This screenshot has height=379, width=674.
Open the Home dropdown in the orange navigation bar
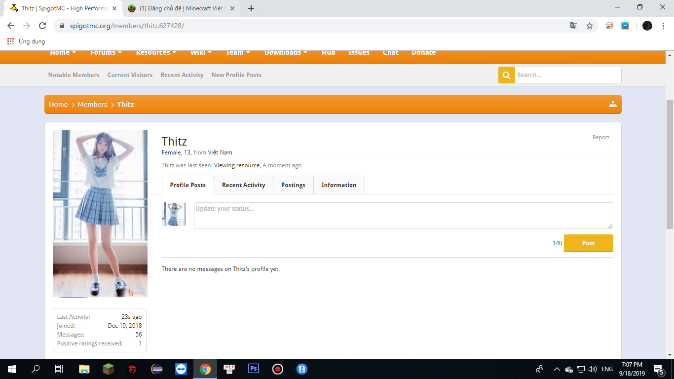pos(63,53)
